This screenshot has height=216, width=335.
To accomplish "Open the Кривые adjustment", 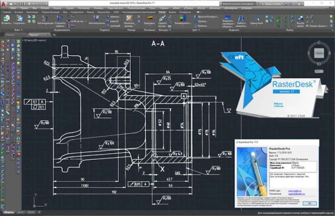I will coord(201,26).
